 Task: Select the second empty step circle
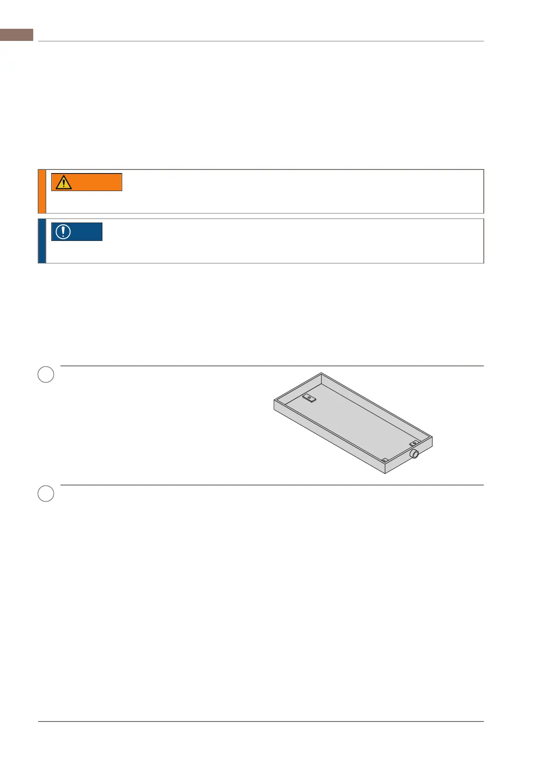46,494
